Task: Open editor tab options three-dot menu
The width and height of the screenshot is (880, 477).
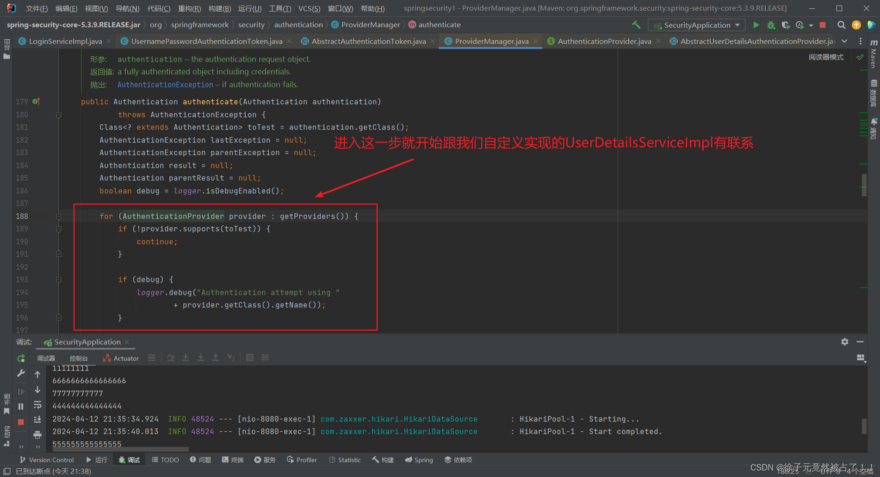Action: [x=860, y=41]
